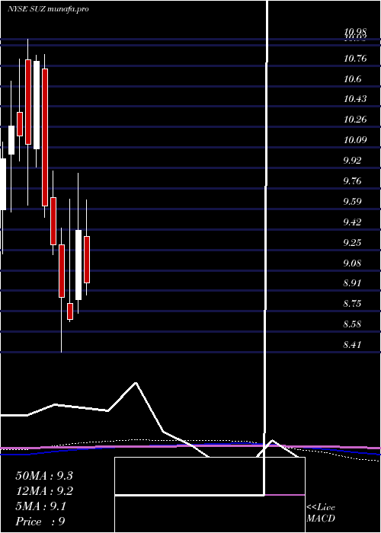Click the 9.08 price axis label
Image resolution: width=381 pixels, height=533 pixels.
352,263
